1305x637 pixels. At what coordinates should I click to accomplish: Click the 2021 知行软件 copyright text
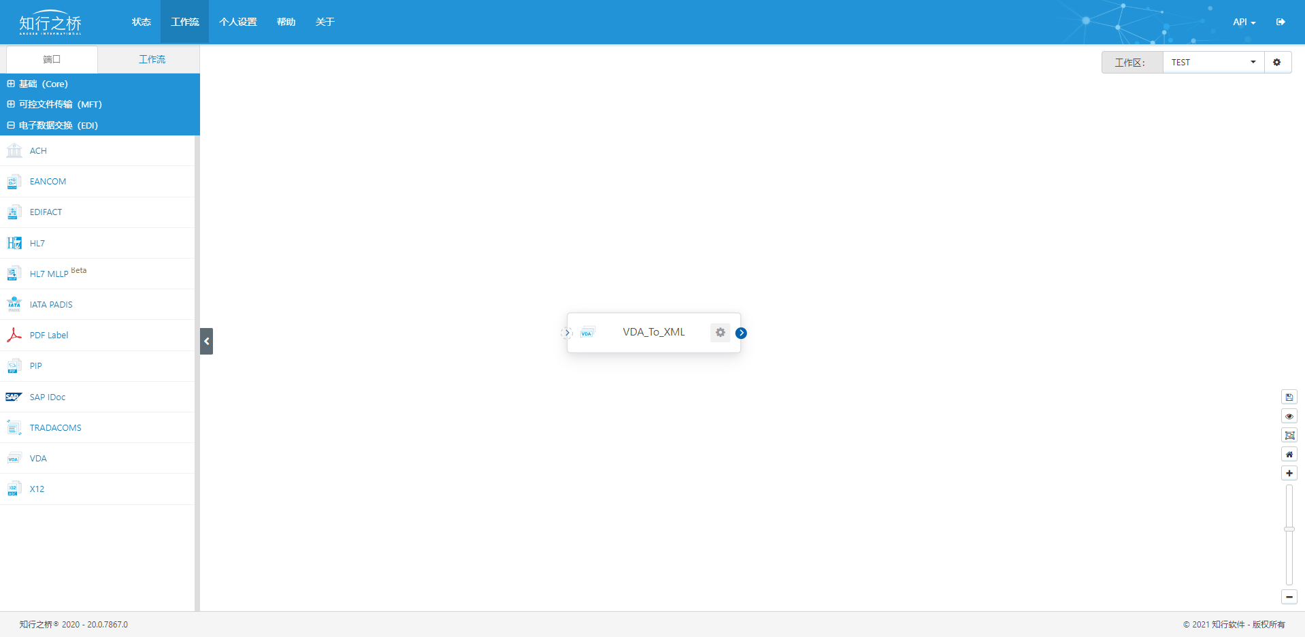tap(1234, 624)
